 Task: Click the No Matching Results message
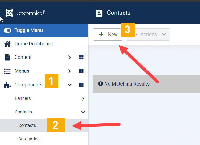coord(127,84)
